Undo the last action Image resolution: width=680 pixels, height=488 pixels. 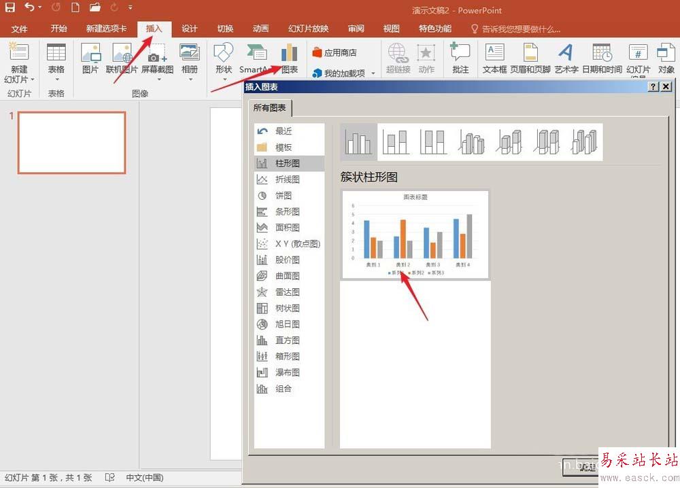click(29, 7)
